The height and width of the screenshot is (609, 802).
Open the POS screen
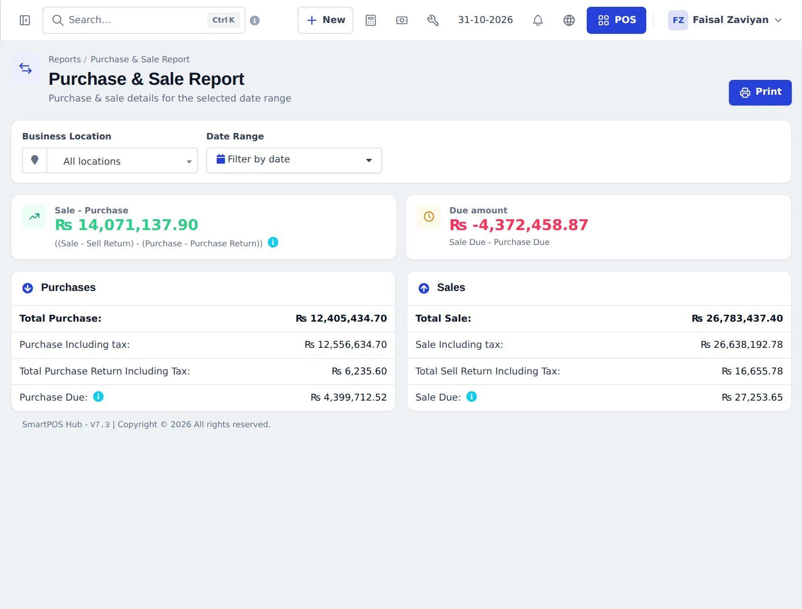617,20
